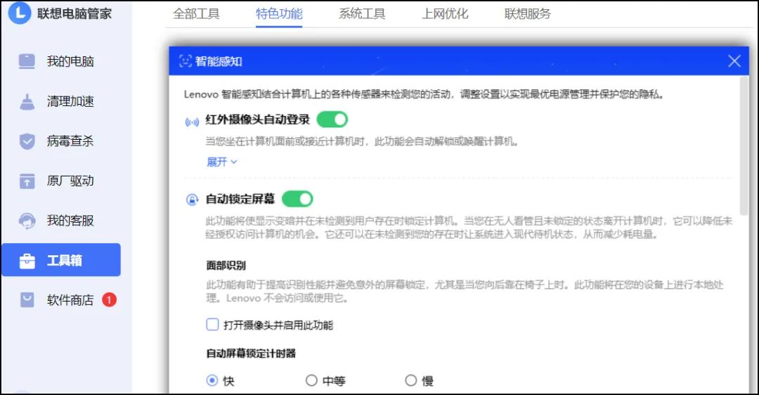Toggle off 红外摄像头自动登录 switch
The width and height of the screenshot is (759, 395).
coord(332,119)
